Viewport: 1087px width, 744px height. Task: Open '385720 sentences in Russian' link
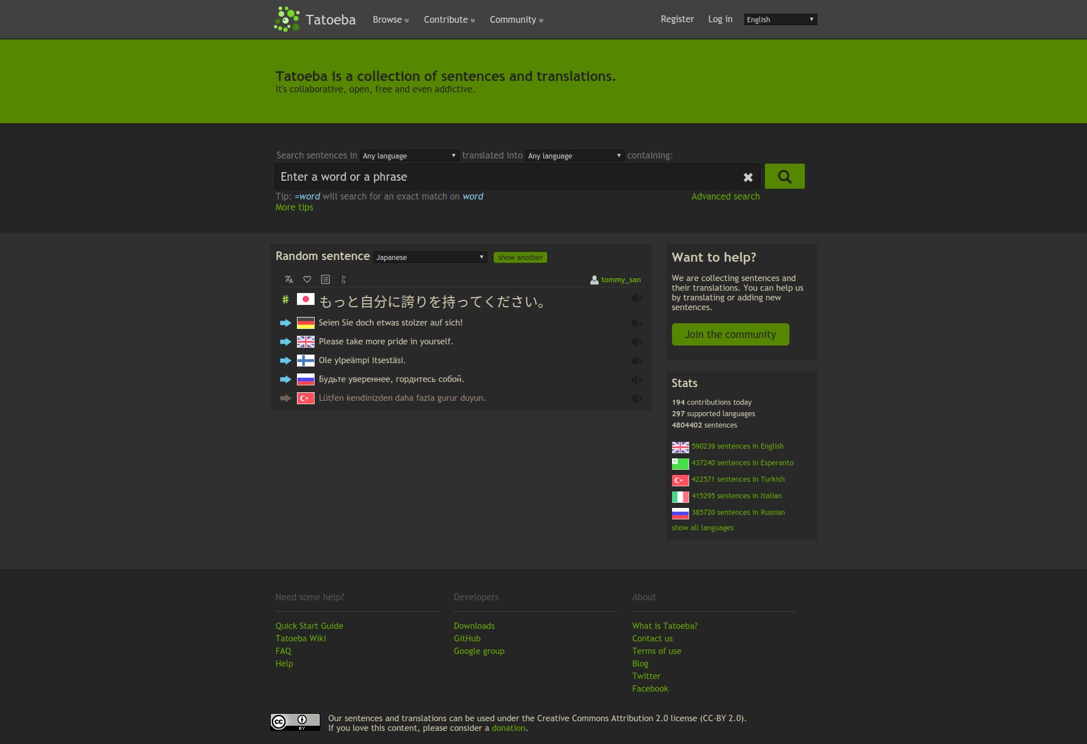(738, 513)
